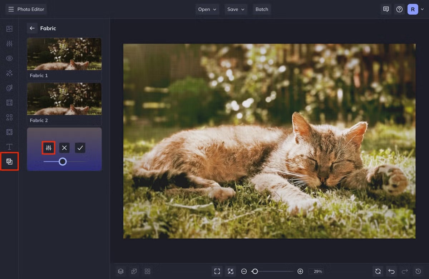Open the Textures tool in sidebar

9,161
